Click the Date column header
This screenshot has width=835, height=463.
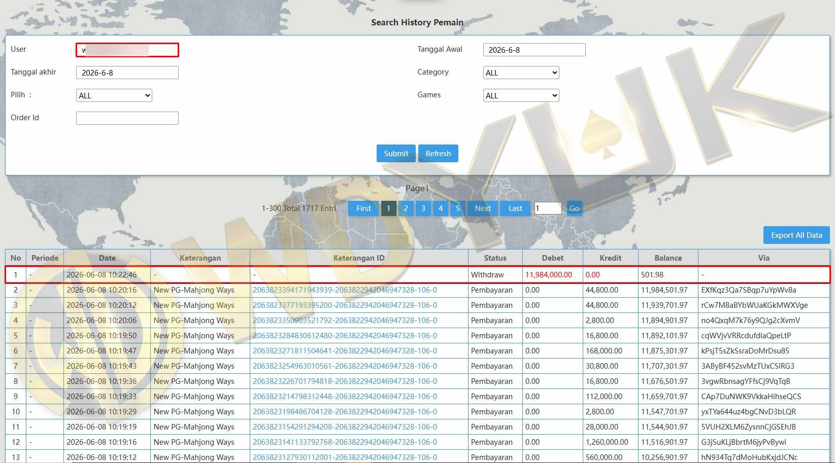click(x=107, y=258)
